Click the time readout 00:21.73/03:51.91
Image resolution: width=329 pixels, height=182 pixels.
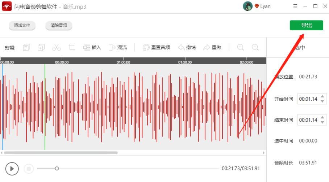pos(241,168)
